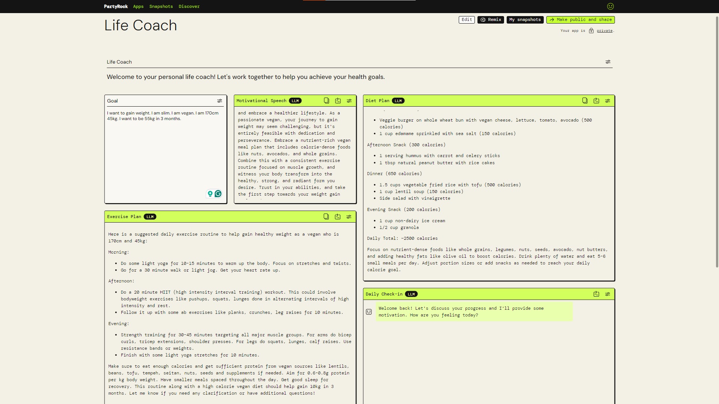This screenshot has height=404, width=719.
Task: Open the Snapshots page
Action: point(161,6)
